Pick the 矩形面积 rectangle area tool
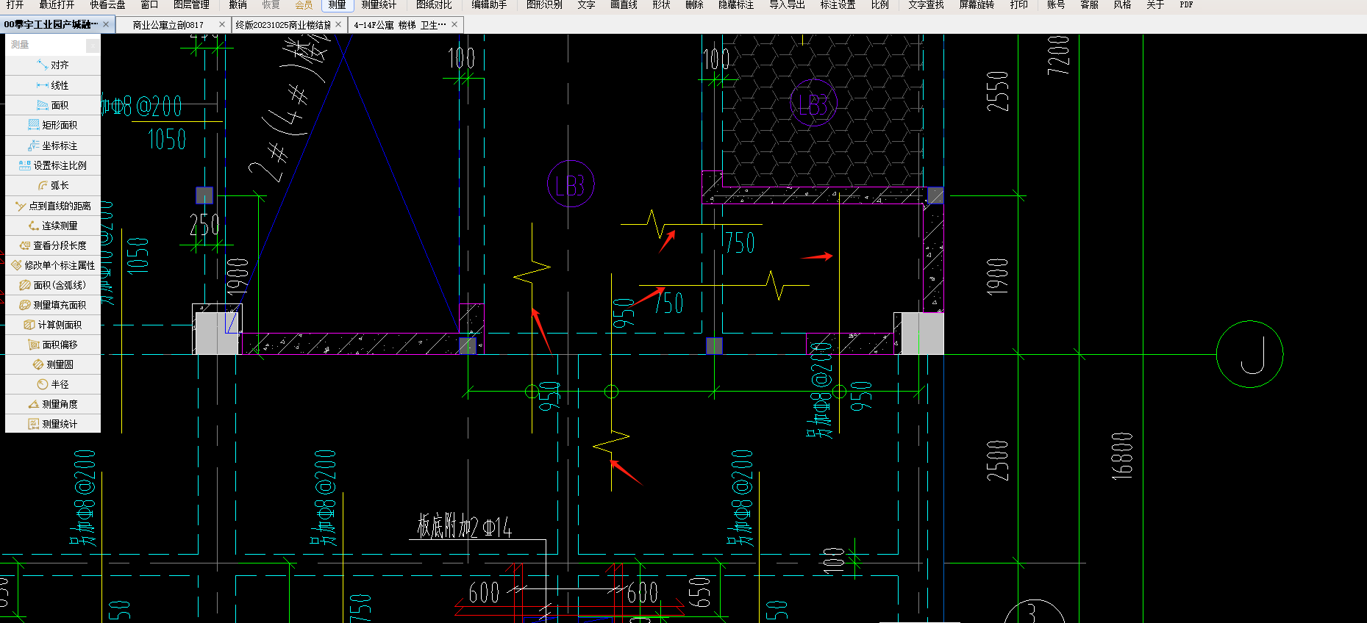Image resolution: width=1367 pixels, height=623 pixels. [x=53, y=125]
